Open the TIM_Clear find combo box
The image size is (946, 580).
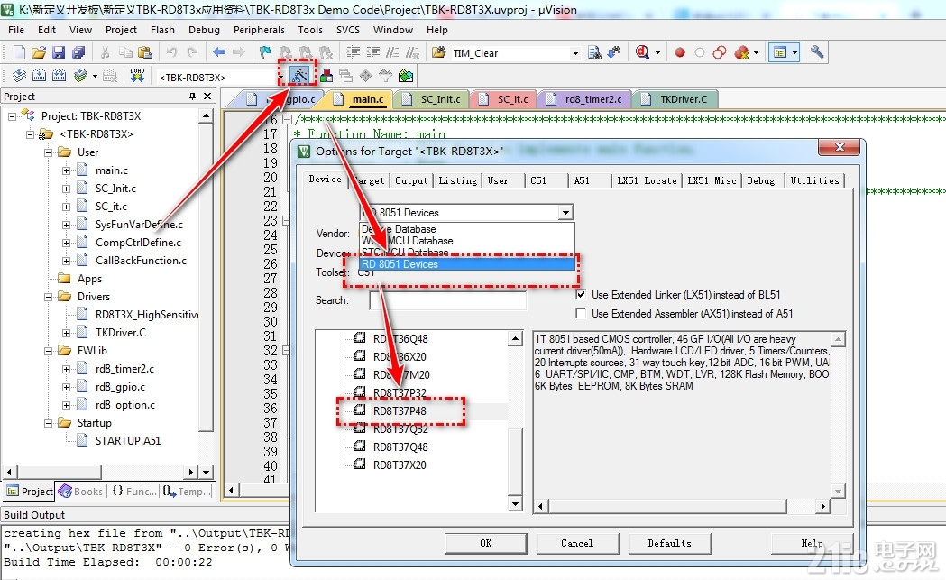click(x=575, y=53)
